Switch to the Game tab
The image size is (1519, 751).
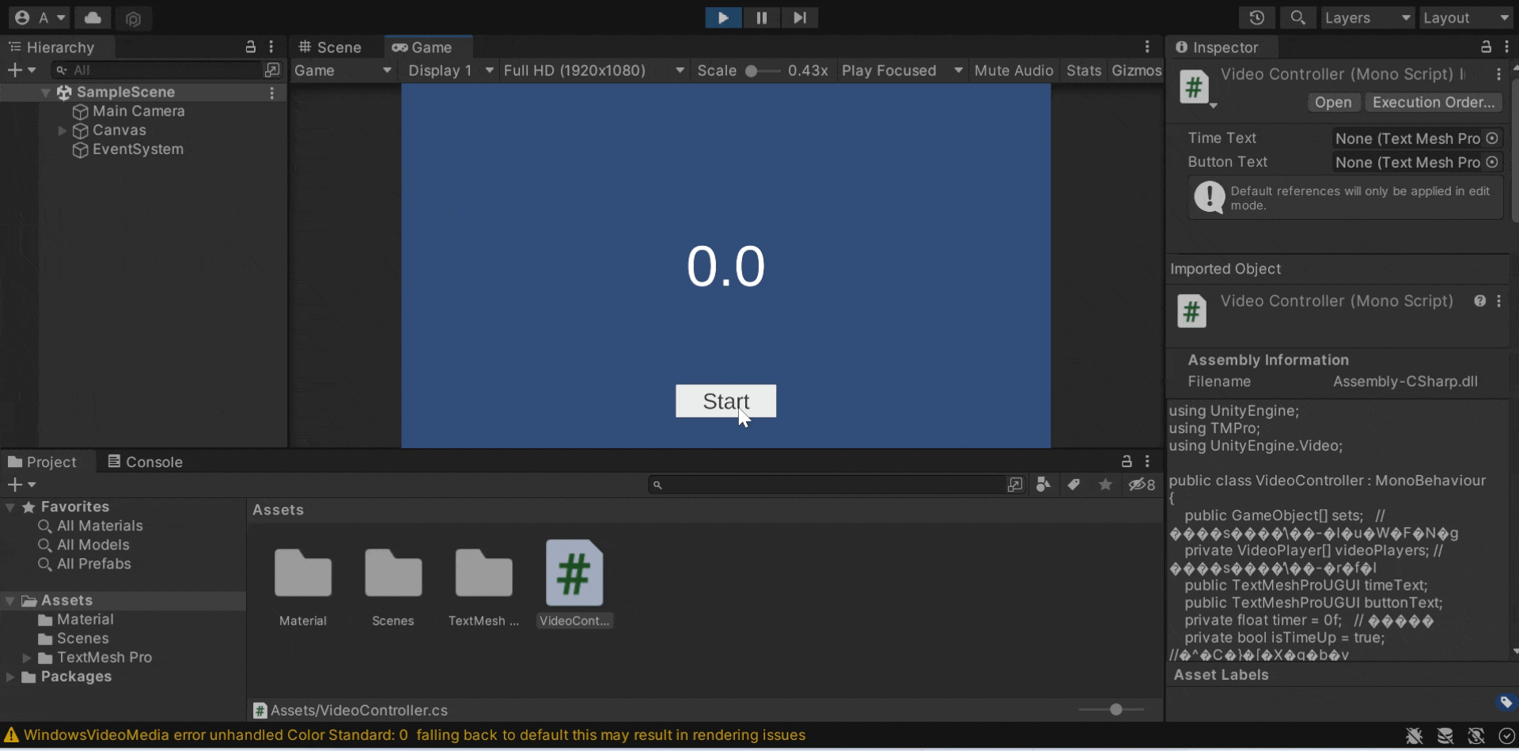(427, 47)
